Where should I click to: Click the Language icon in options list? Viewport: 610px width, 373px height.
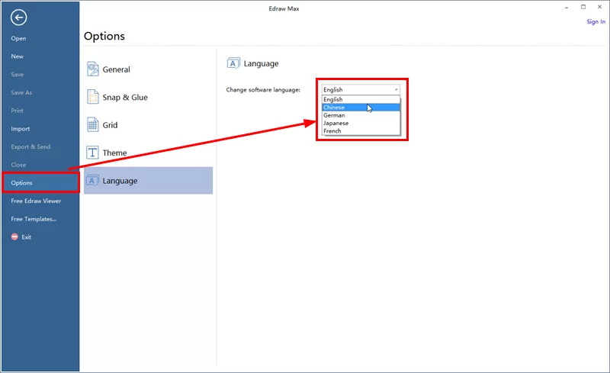click(x=92, y=181)
